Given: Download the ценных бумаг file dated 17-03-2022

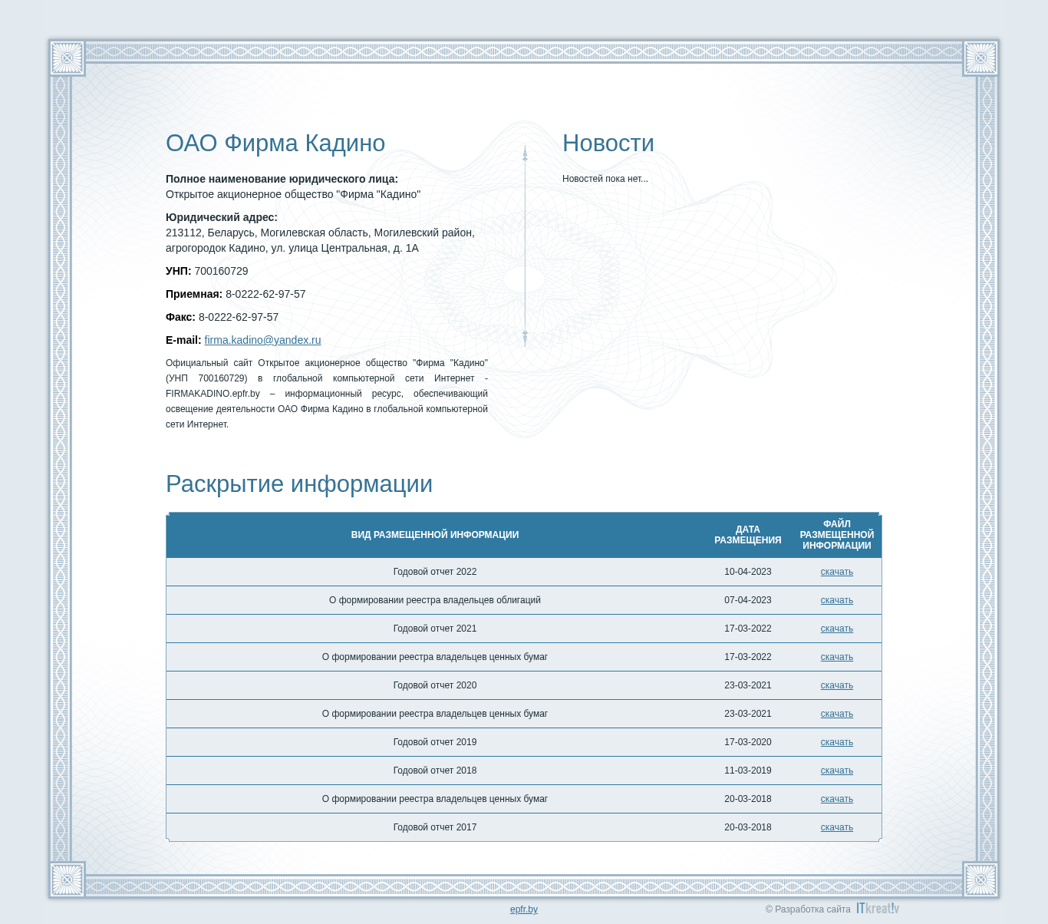Looking at the screenshot, I should click(836, 657).
